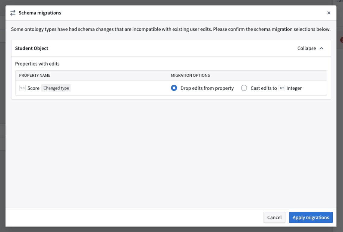This screenshot has width=343, height=232.
Task: Select Cast edits to Integer option
Action: (x=244, y=88)
